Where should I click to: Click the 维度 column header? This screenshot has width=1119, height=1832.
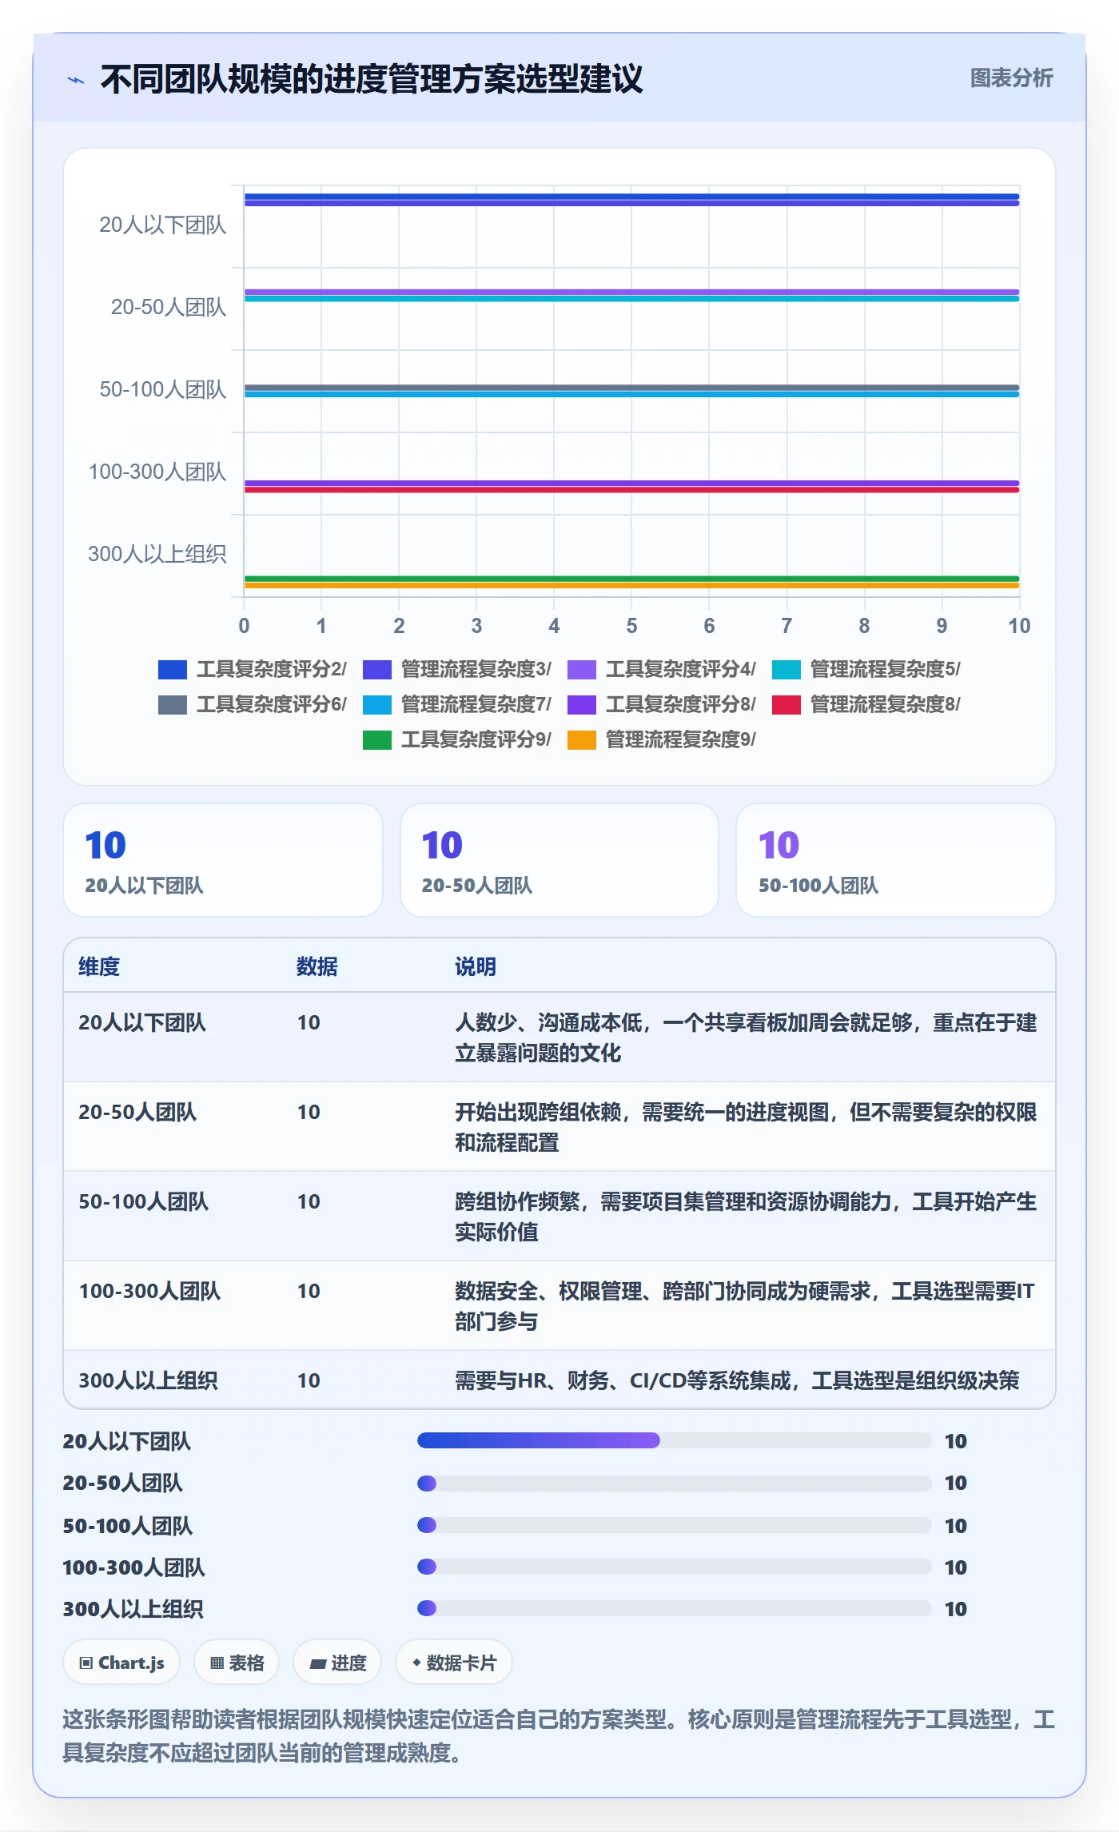99,966
